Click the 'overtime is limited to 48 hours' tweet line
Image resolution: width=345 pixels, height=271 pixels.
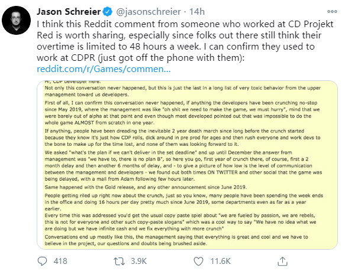tap(176, 46)
